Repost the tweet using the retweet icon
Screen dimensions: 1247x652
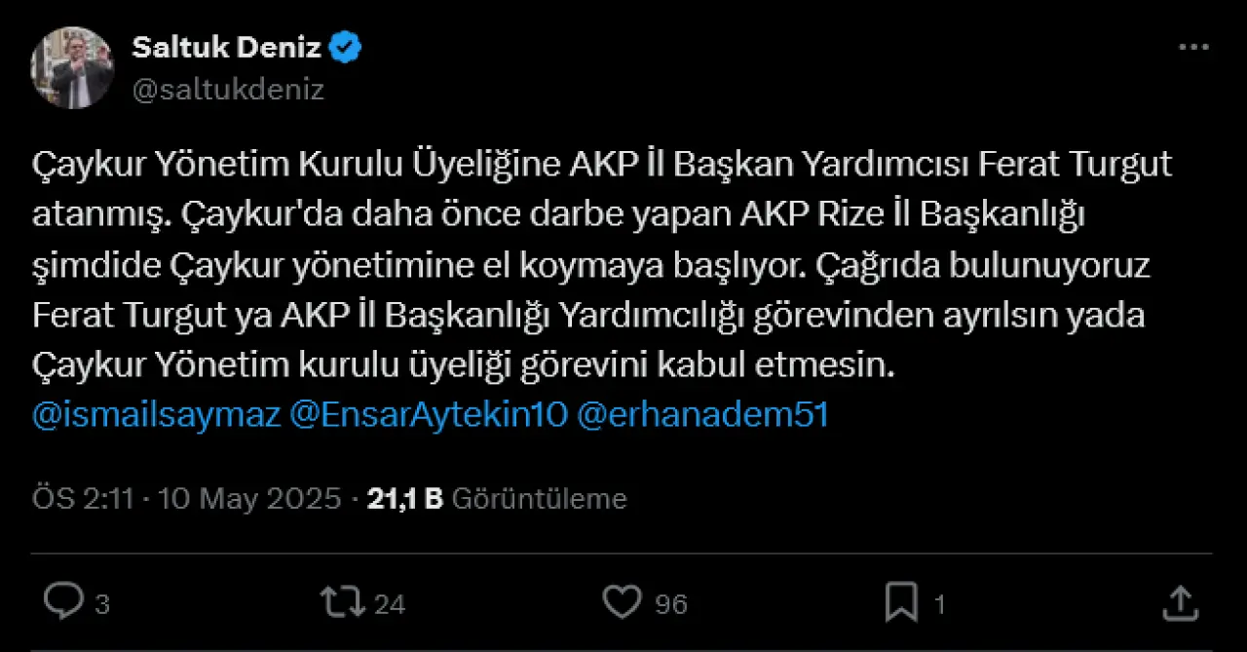click(x=342, y=602)
